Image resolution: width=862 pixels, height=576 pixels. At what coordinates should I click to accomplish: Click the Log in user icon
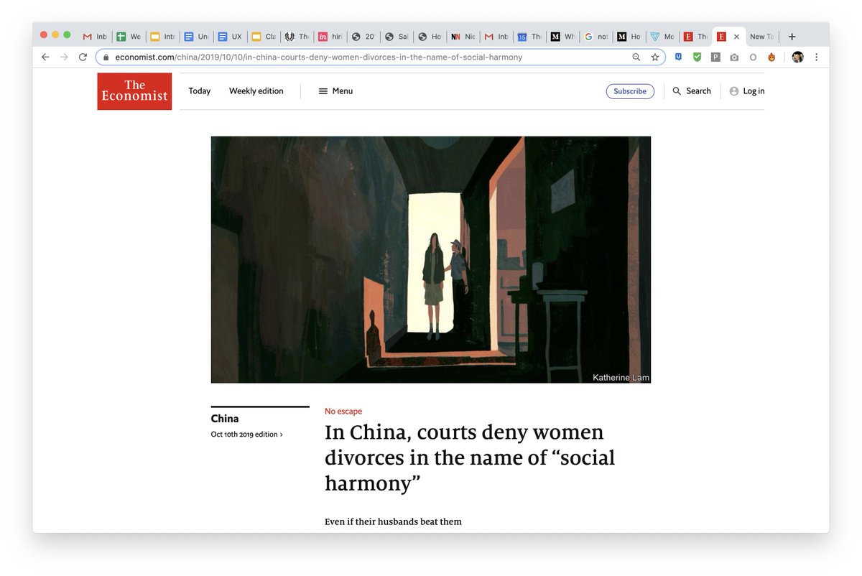(x=733, y=91)
